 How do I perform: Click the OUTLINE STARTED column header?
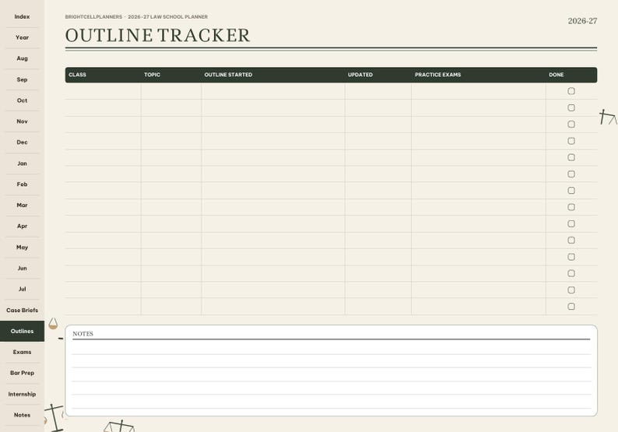[x=228, y=75]
